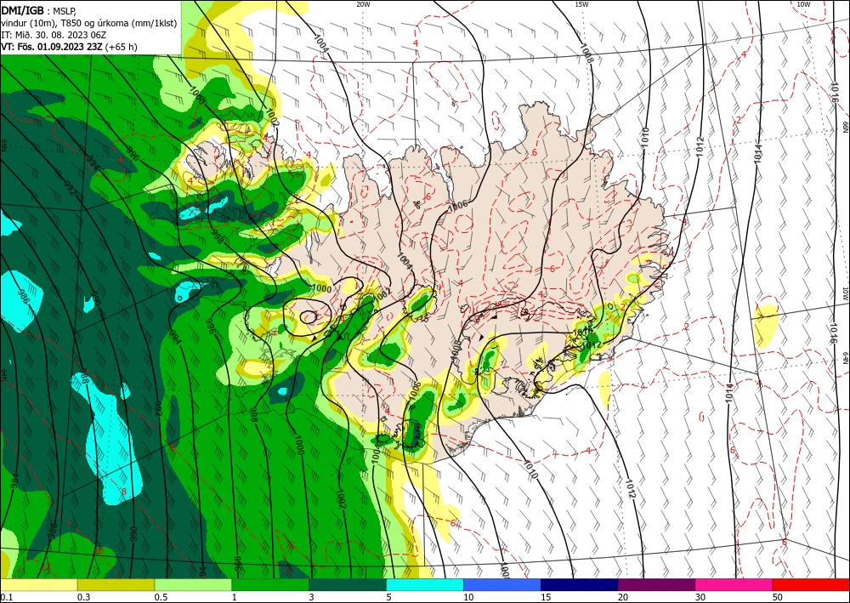Image resolution: width=850 pixels, height=603 pixels.
Task: Click the 'VT: Fös. 01.09.2023 23Z (+65 h)' line
Action: point(69,47)
